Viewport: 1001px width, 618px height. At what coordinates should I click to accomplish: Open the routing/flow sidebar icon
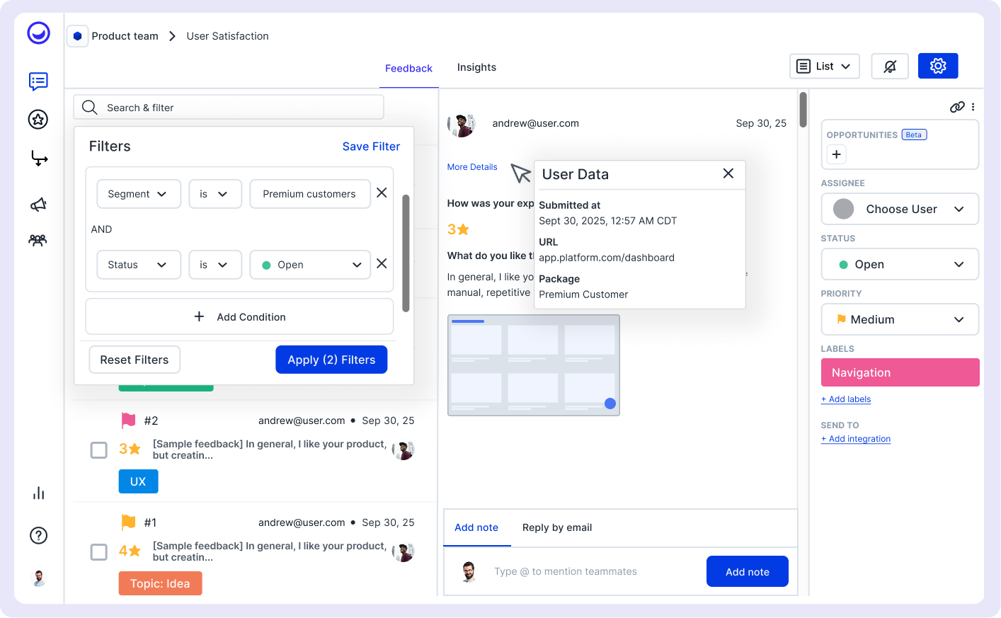[38, 158]
